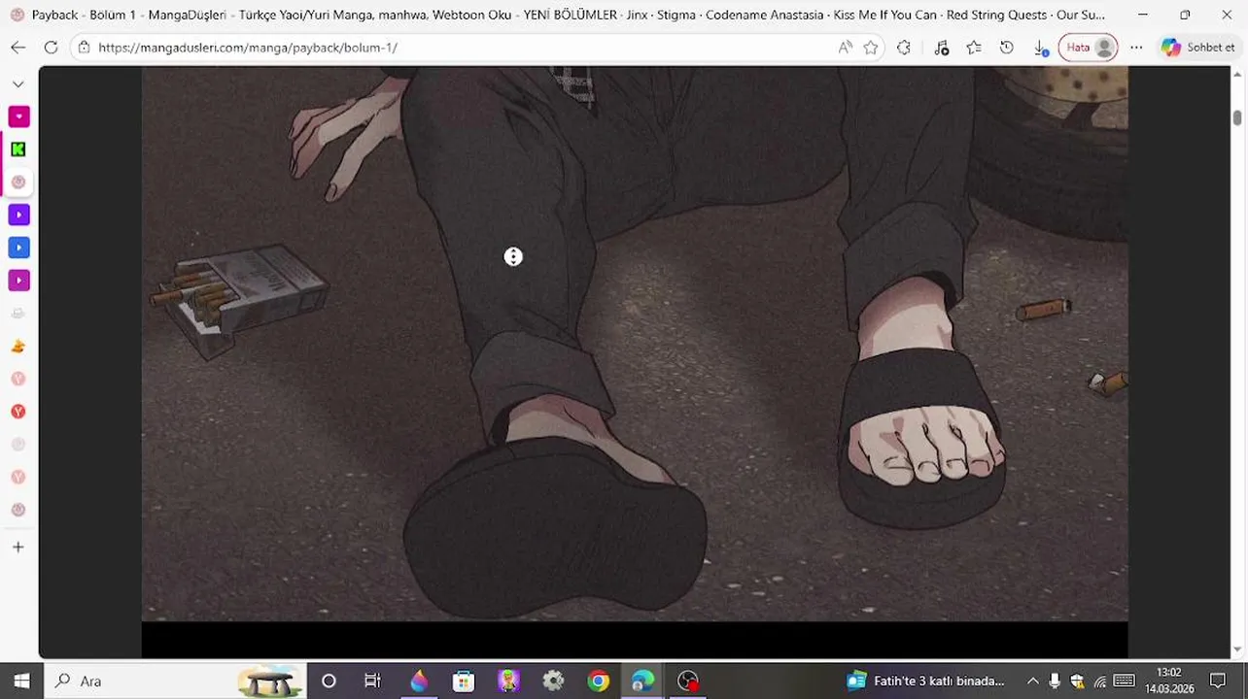Open the touch keyboard tray icon
The width and height of the screenshot is (1248, 699).
pyautogui.click(x=1124, y=682)
